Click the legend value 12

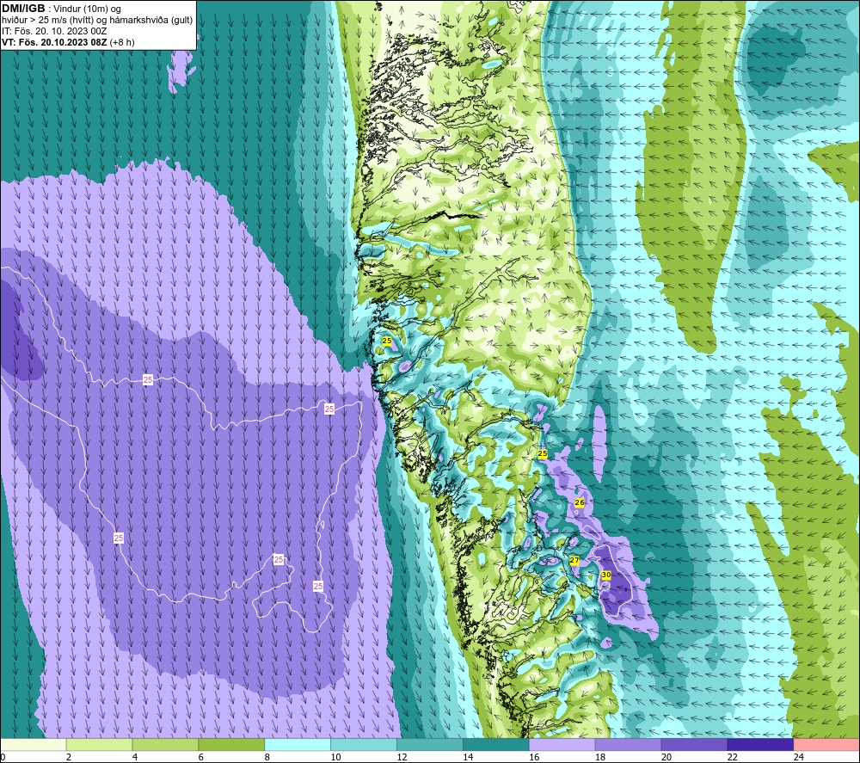(x=402, y=757)
